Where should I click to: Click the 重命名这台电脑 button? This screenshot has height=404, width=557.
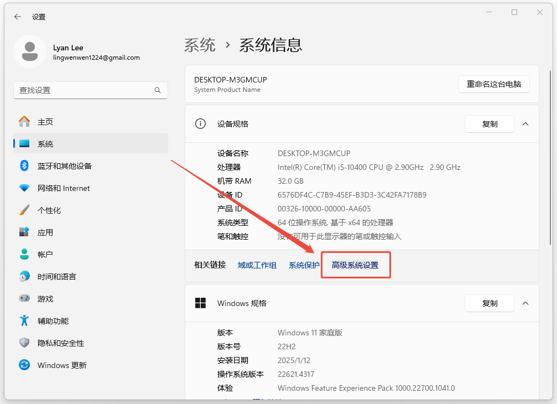(493, 84)
